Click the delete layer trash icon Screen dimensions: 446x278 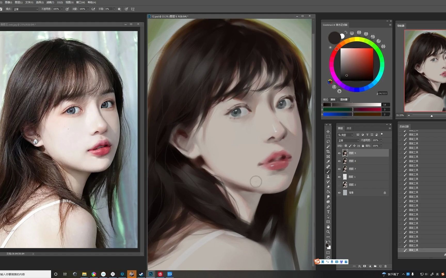tap(386, 266)
